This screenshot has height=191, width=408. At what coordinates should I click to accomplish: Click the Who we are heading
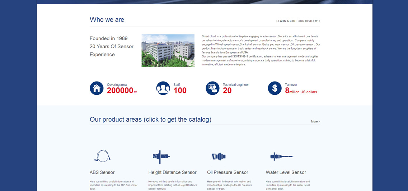[107, 19]
